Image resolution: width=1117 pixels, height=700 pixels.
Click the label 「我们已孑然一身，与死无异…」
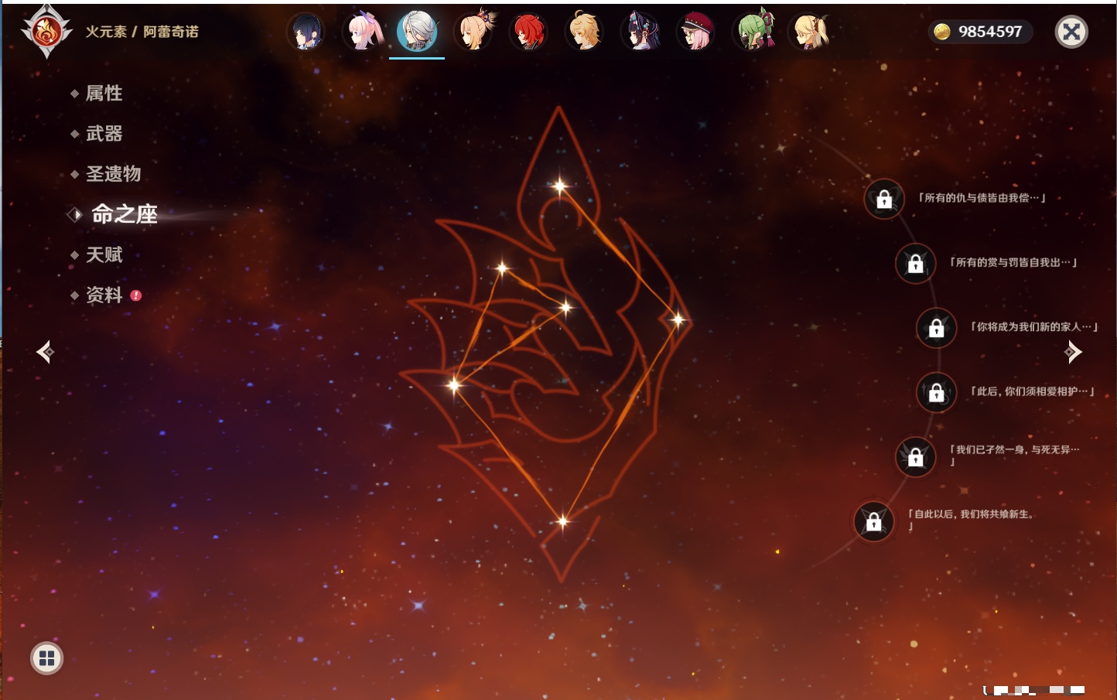[1013, 455]
